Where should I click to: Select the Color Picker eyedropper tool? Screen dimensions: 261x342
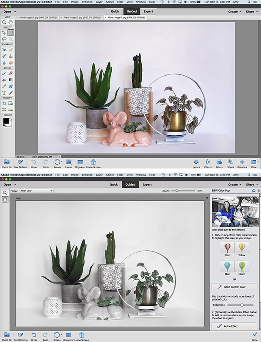tap(4, 87)
